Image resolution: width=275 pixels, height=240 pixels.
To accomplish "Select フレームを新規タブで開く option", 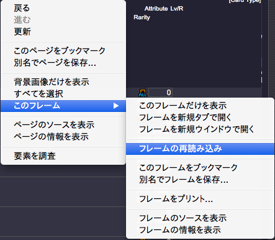I will pyautogui.click(x=200, y=118).
